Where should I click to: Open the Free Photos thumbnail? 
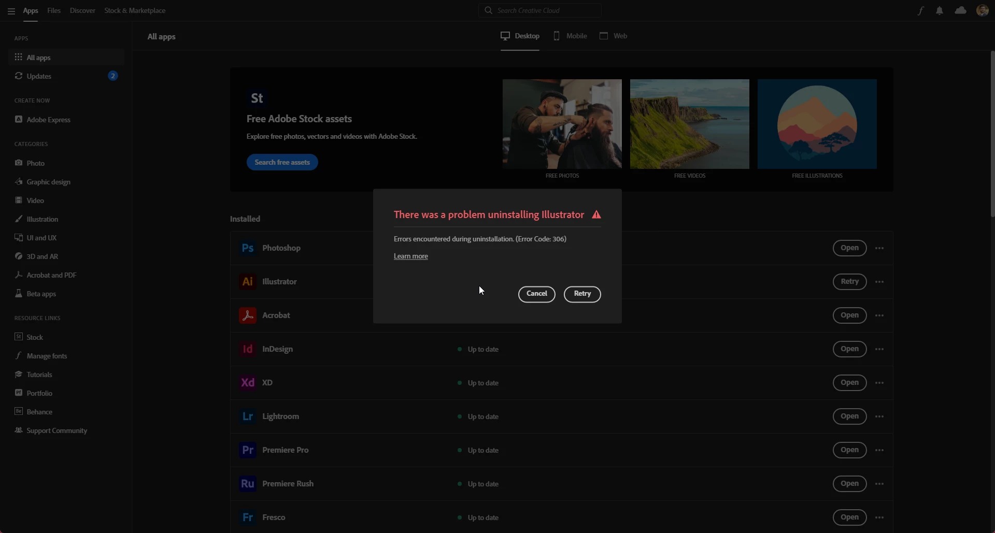pos(562,124)
